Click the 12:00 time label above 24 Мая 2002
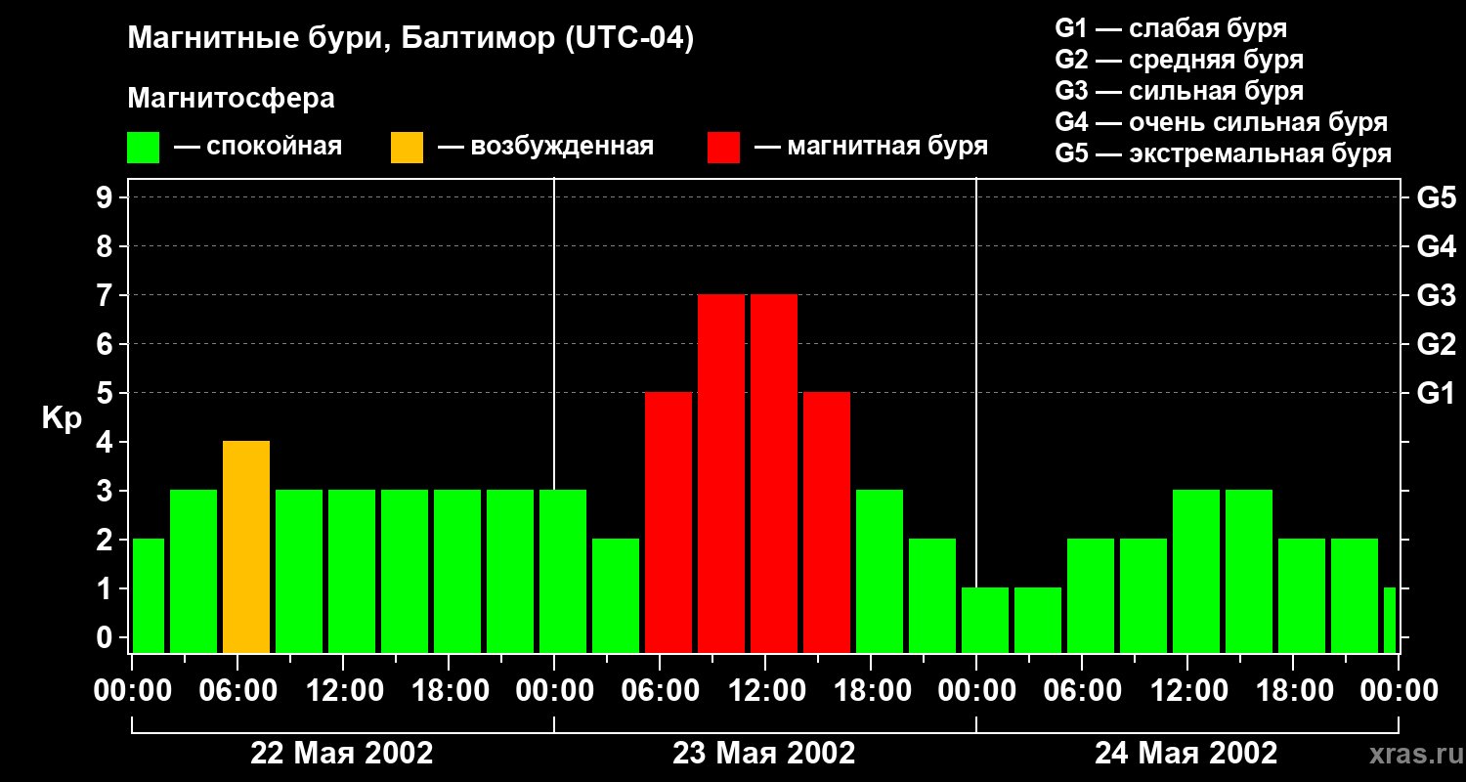1466x782 pixels. point(1187,691)
